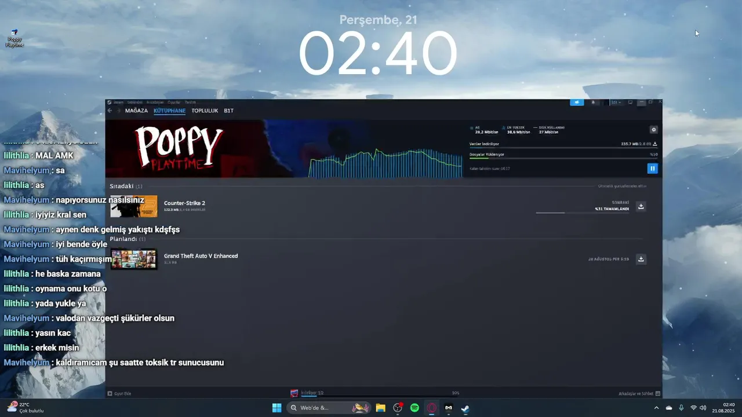Image resolution: width=742 pixels, height=417 pixels.
Task: Open Arkadaşlar ve Sohbet
Action: click(x=638, y=393)
